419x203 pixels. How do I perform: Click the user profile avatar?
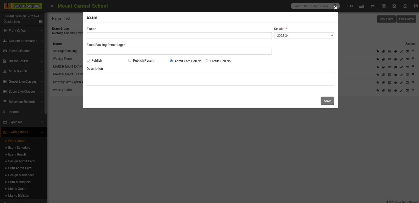coord(416,6)
